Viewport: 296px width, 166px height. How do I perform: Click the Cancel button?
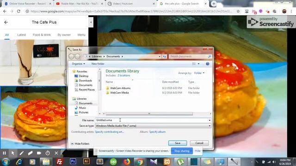click(x=199, y=143)
